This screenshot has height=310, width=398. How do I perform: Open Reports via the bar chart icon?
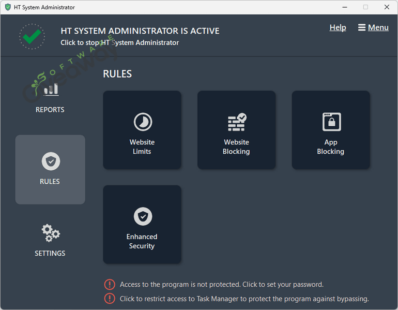51,89
